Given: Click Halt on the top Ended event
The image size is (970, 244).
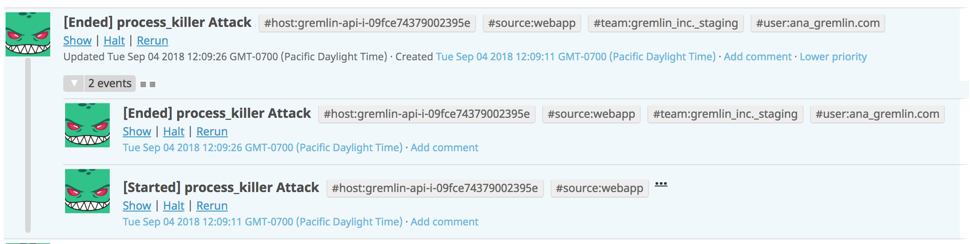Looking at the screenshot, I should tap(114, 41).
